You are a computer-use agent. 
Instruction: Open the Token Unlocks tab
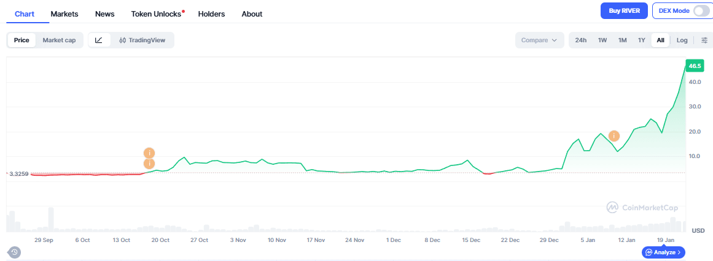pos(156,13)
